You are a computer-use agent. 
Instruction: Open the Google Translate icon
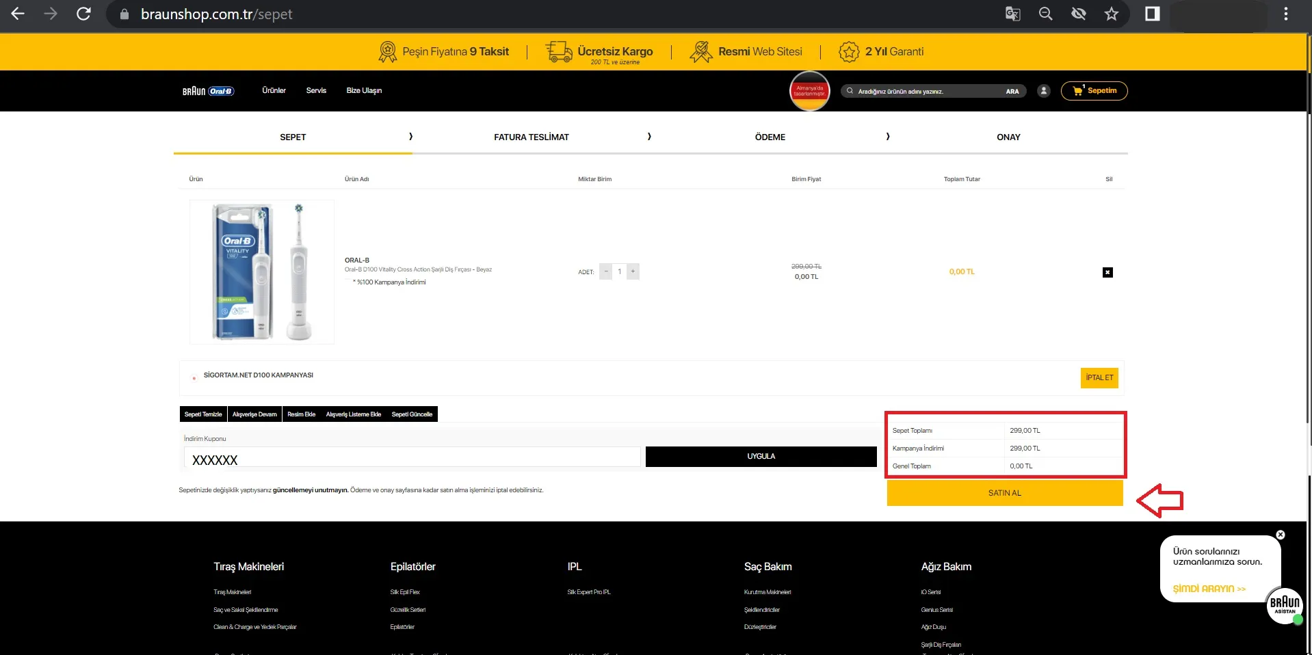(1012, 14)
